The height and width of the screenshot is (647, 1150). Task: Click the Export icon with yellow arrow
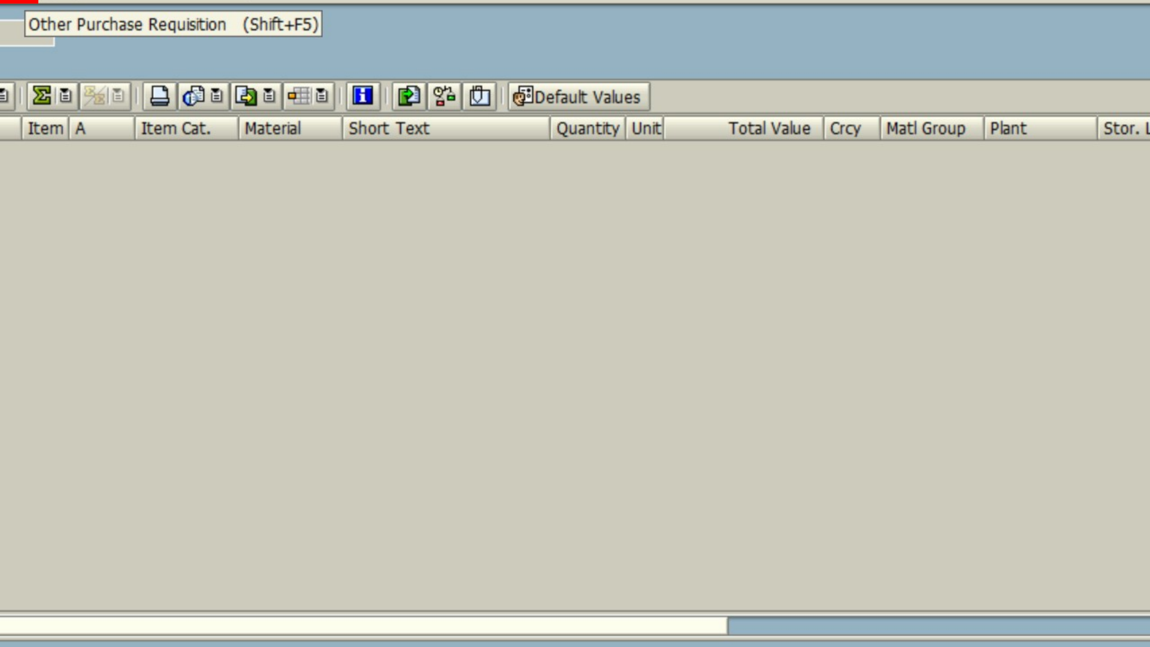click(246, 96)
